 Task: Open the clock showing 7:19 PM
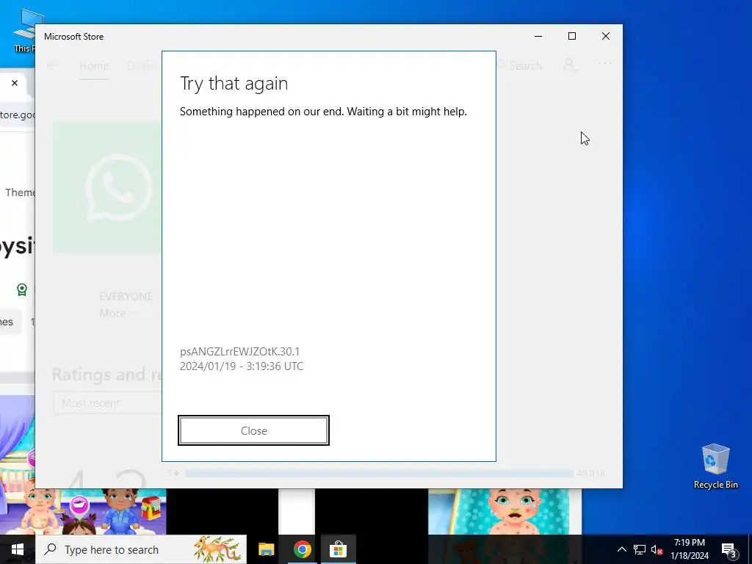pos(689,549)
